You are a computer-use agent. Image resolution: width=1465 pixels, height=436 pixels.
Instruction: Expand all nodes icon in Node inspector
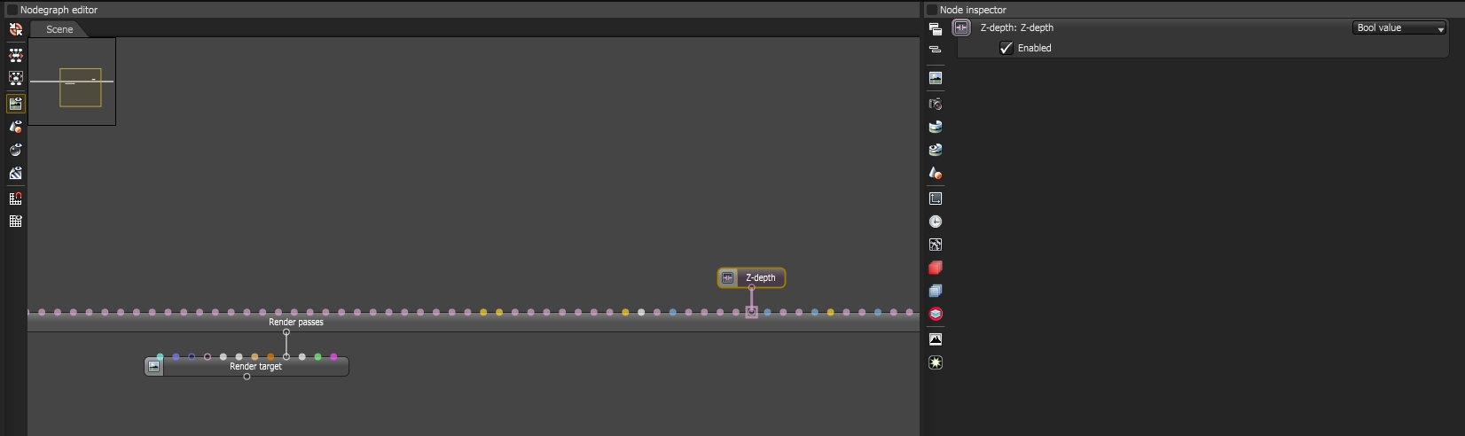(935, 29)
